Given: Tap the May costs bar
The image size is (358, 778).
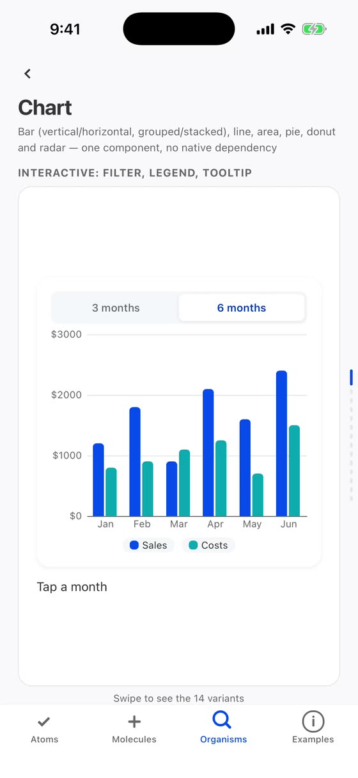Looking at the screenshot, I should click(x=258, y=495).
